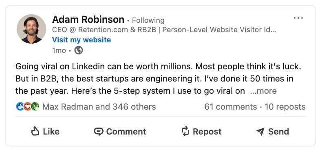Click the thumbs-up Like icon
Image resolution: width=322 pixels, height=150 pixels.
35,131
